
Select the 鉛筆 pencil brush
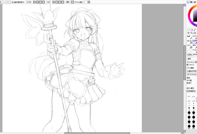[190, 37]
